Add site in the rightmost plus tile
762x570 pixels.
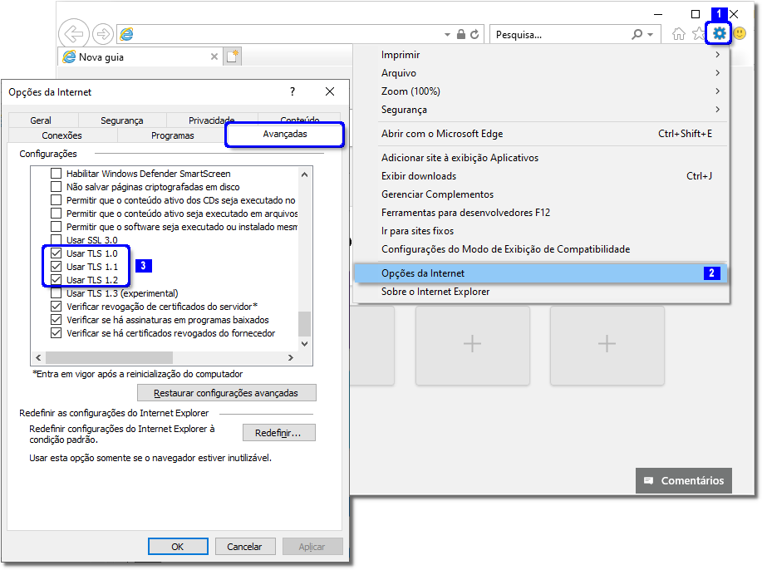tap(607, 344)
